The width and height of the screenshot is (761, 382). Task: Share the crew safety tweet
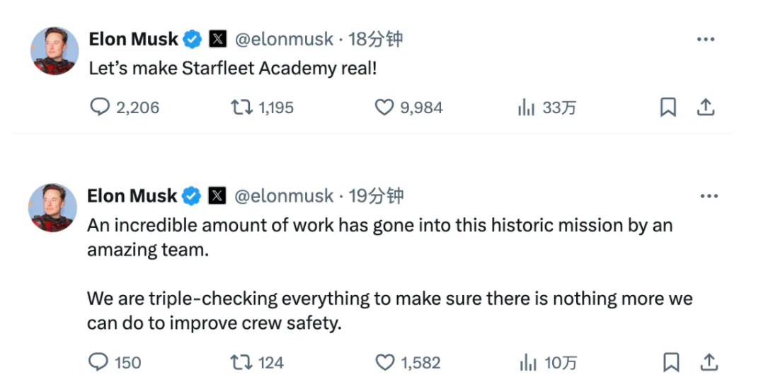[708, 363]
